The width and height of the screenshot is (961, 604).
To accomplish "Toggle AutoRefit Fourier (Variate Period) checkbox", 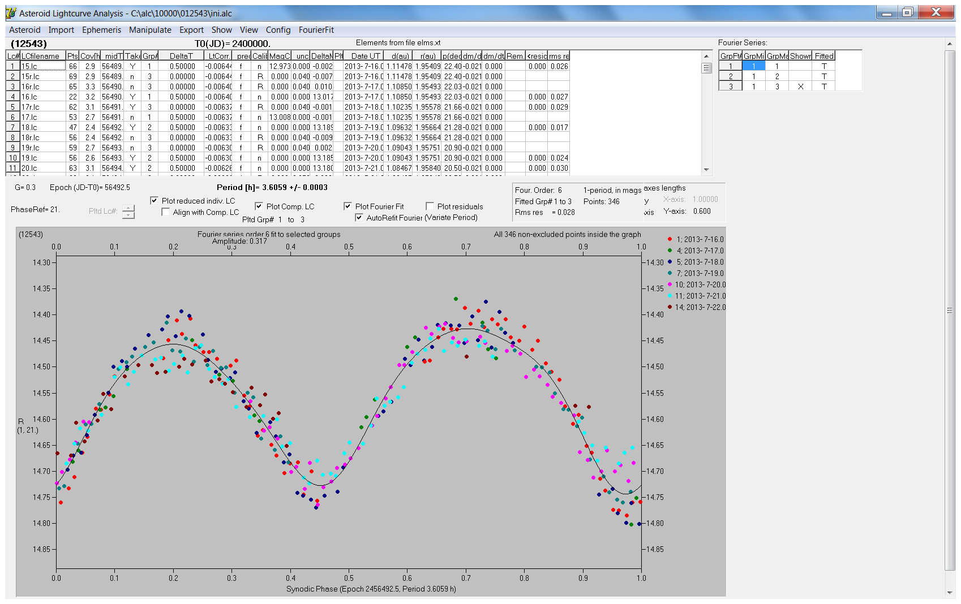I will [x=359, y=218].
